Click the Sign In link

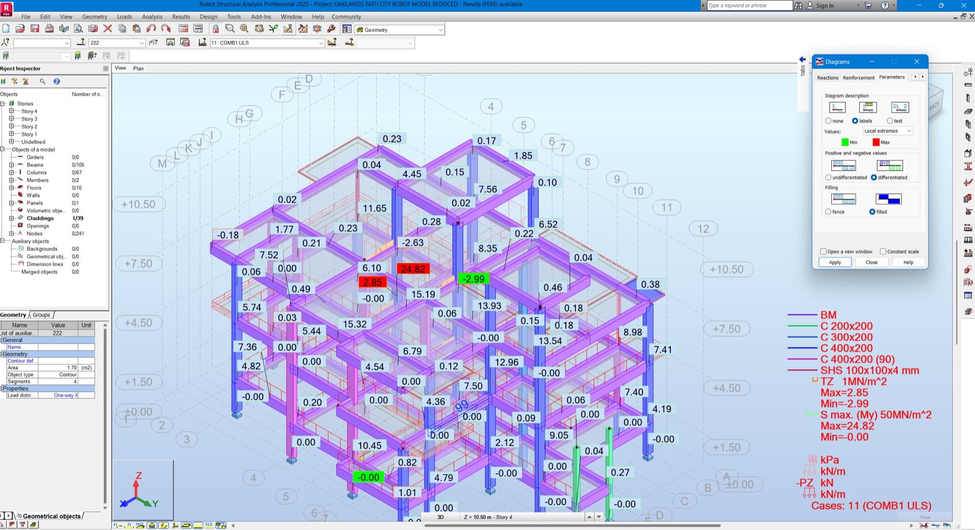(x=825, y=6)
